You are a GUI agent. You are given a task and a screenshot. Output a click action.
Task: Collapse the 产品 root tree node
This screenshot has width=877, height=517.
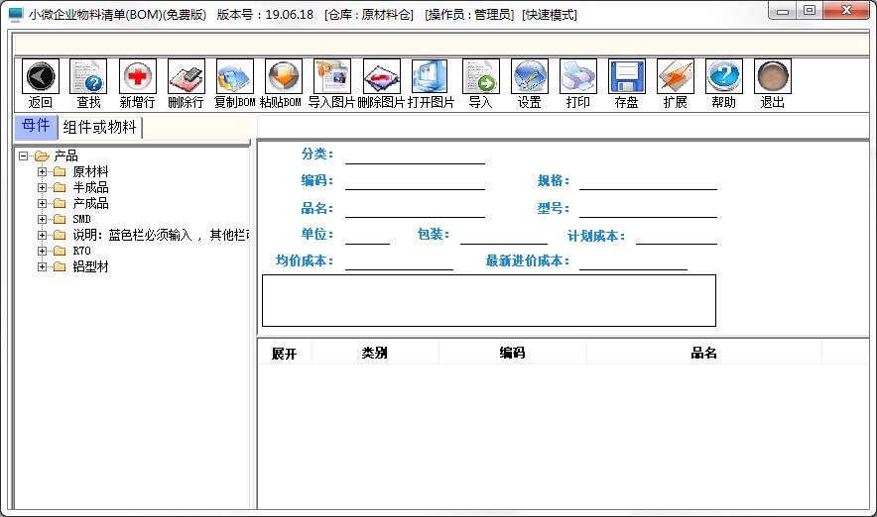click(23, 155)
